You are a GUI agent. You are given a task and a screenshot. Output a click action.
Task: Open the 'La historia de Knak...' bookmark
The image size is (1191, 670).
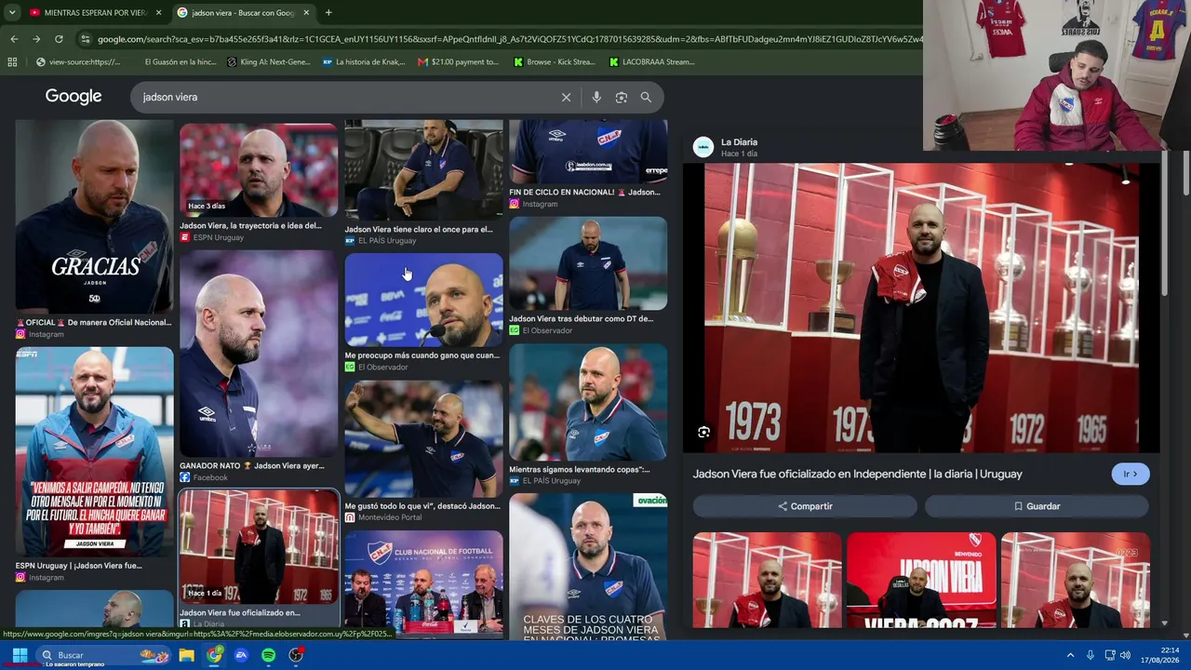[364, 62]
